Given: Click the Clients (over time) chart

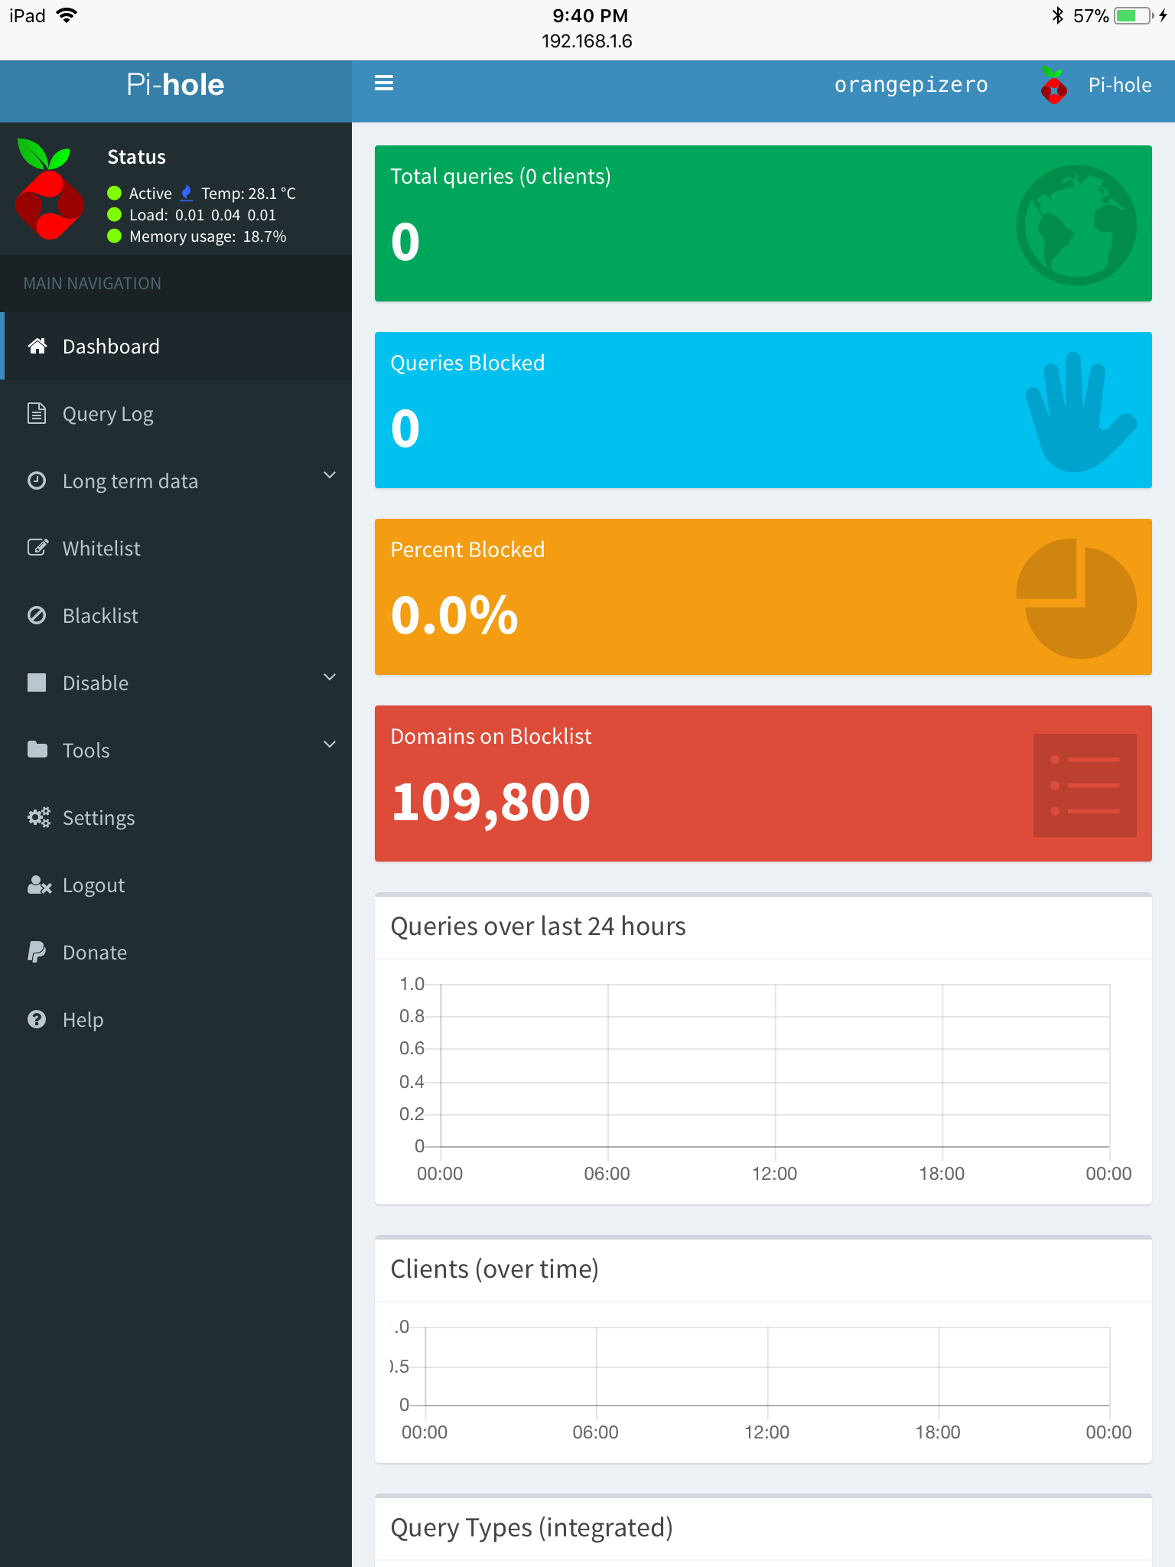Looking at the screenshot, I should [x=765, y=1381].
